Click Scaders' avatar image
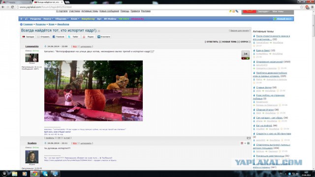Viewport: 315px width, 177px height. click(31, 157)
